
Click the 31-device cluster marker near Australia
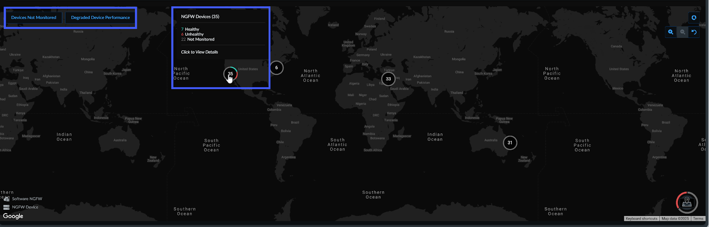click(x=510, y=143)
